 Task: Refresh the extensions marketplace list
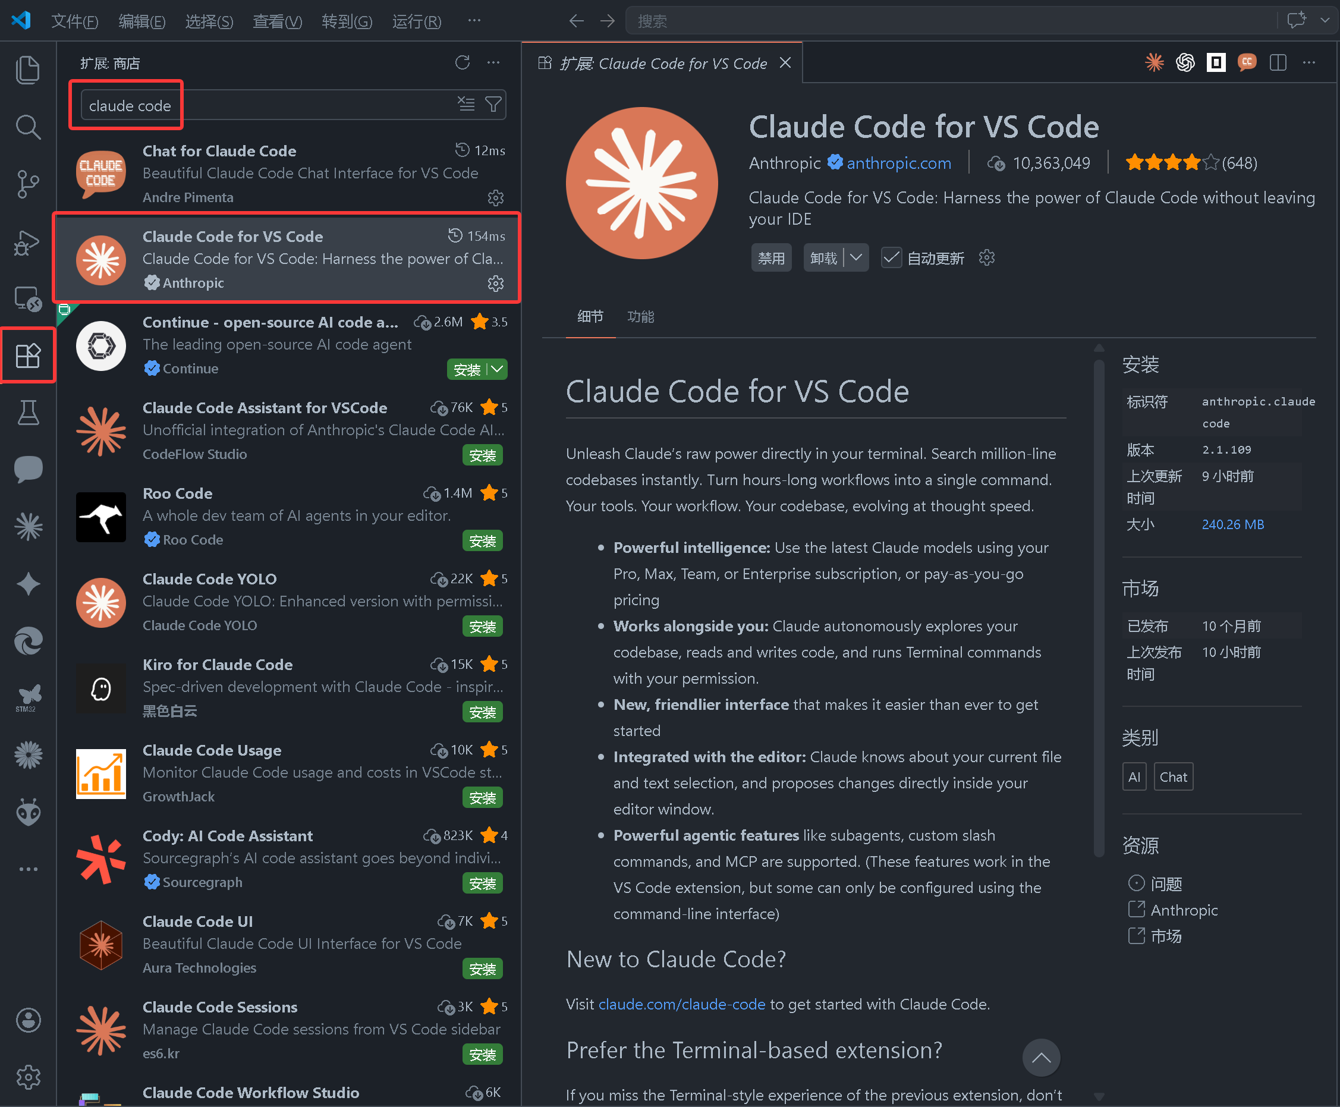[462, 62]
